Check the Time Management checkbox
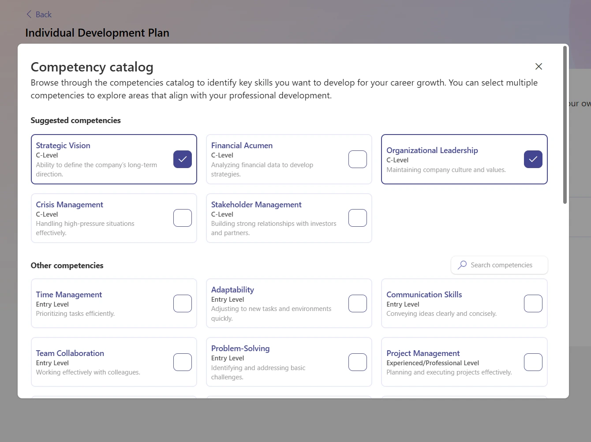 (x=183, y=303)
